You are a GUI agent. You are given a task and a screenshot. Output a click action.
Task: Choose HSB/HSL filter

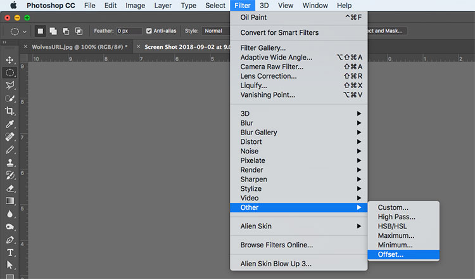[403, 226]
